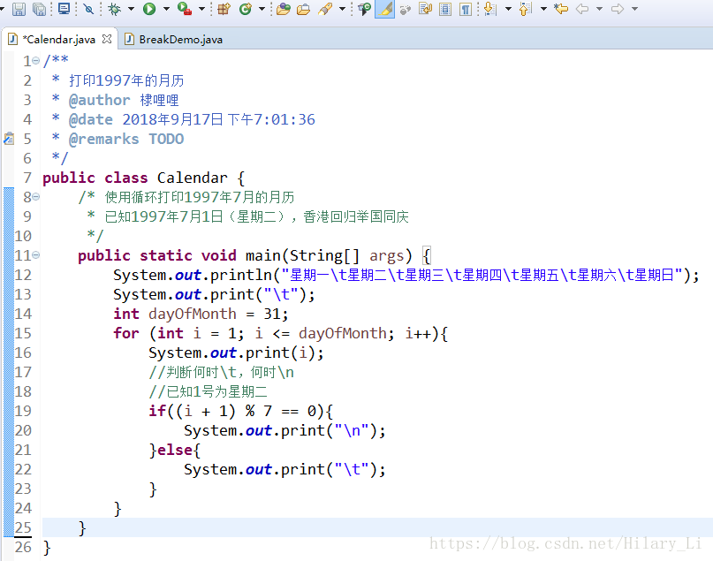Click the greyed breadcrumb toggle icon
This screenshot has height=561, width=713.
pos(406,9)
